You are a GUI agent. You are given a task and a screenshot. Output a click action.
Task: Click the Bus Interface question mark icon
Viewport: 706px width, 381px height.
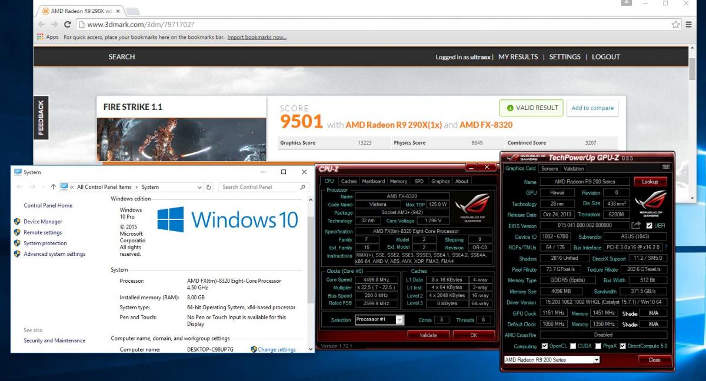tap(666, 247)
